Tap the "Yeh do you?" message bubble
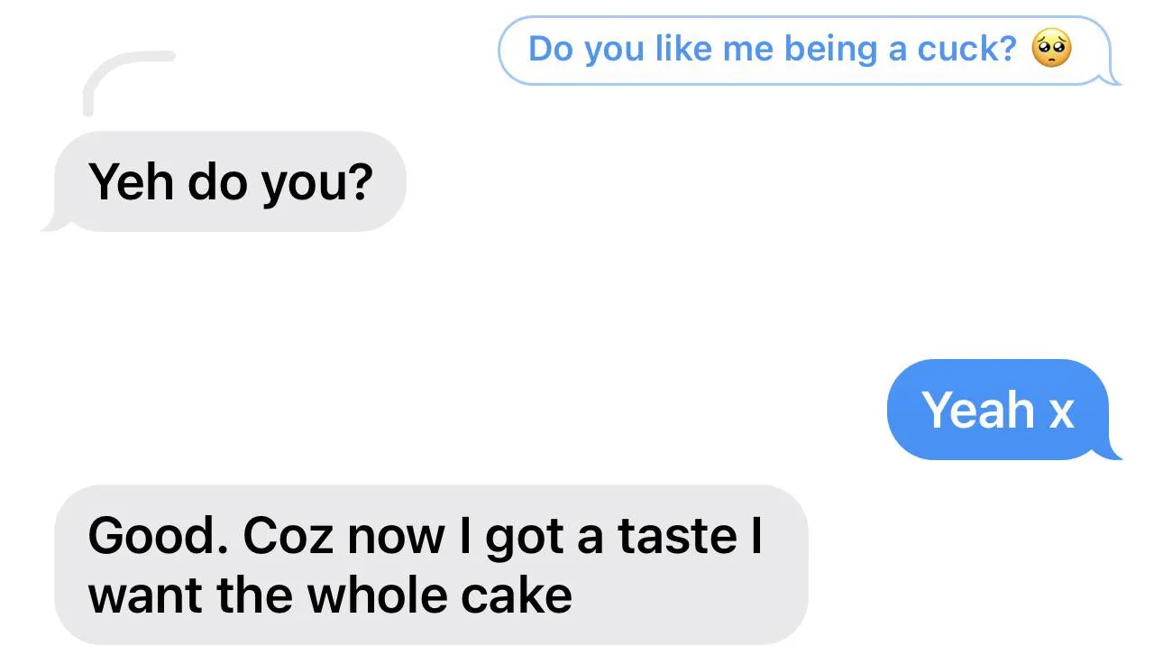This screenshot has height=646, width=1163. tap(230, 181)
